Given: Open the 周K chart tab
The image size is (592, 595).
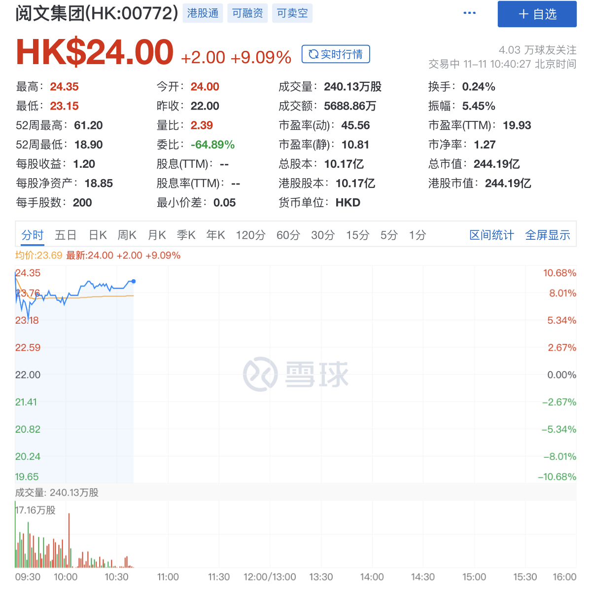Looking at the screenshot, I should click(x=127, y=235).
